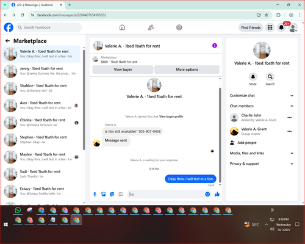Open options for member Charlie John
This screenshot has width=305, height=244.
290,117
